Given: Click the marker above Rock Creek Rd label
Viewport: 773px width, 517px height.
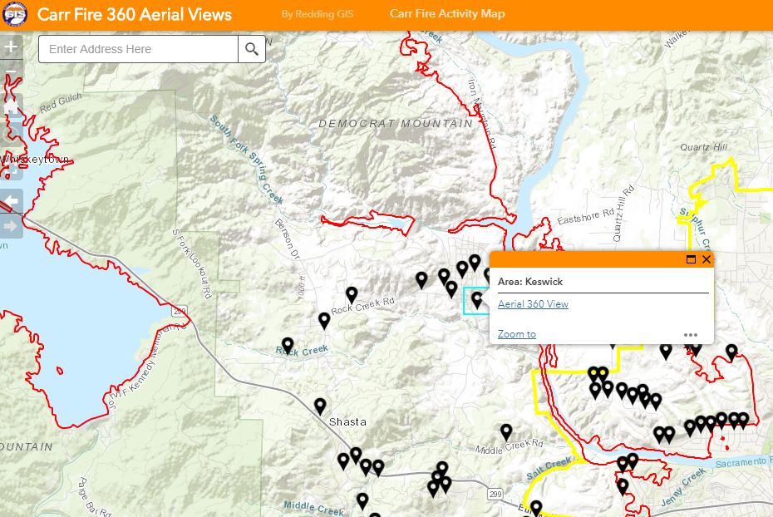Looking at the screenshot, I should [x=352, y=294].
